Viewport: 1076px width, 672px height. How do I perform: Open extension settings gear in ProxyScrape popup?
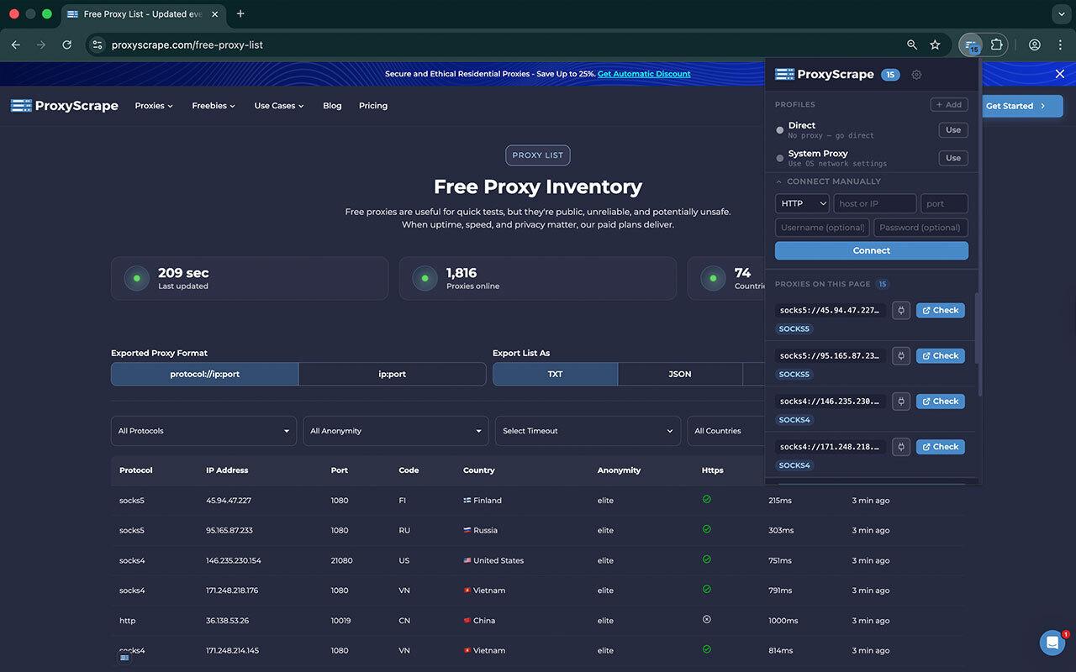pos(916,75)
